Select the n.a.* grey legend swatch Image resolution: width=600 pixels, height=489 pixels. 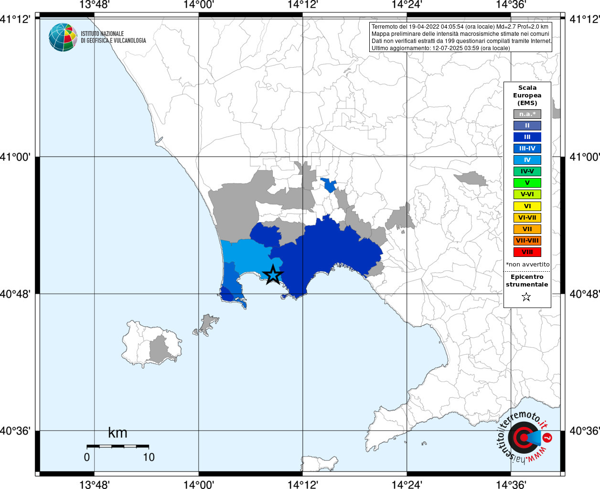coord(527,114)
